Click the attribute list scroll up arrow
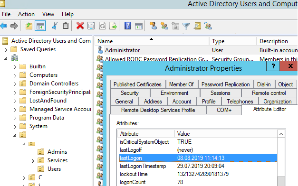Image resolution: width=298 pixels, height=186 pixels. pyautogui.click(x=281, y=134)
